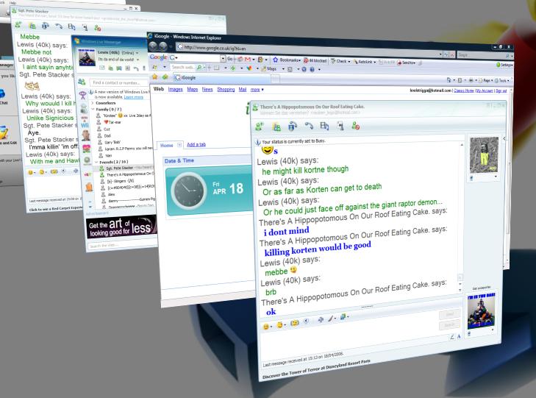Click Maps link on Google navigation bar
Screen dimensions: 536x398
point(193,89)
